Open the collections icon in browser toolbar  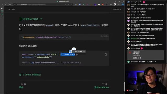coord(111,4)
